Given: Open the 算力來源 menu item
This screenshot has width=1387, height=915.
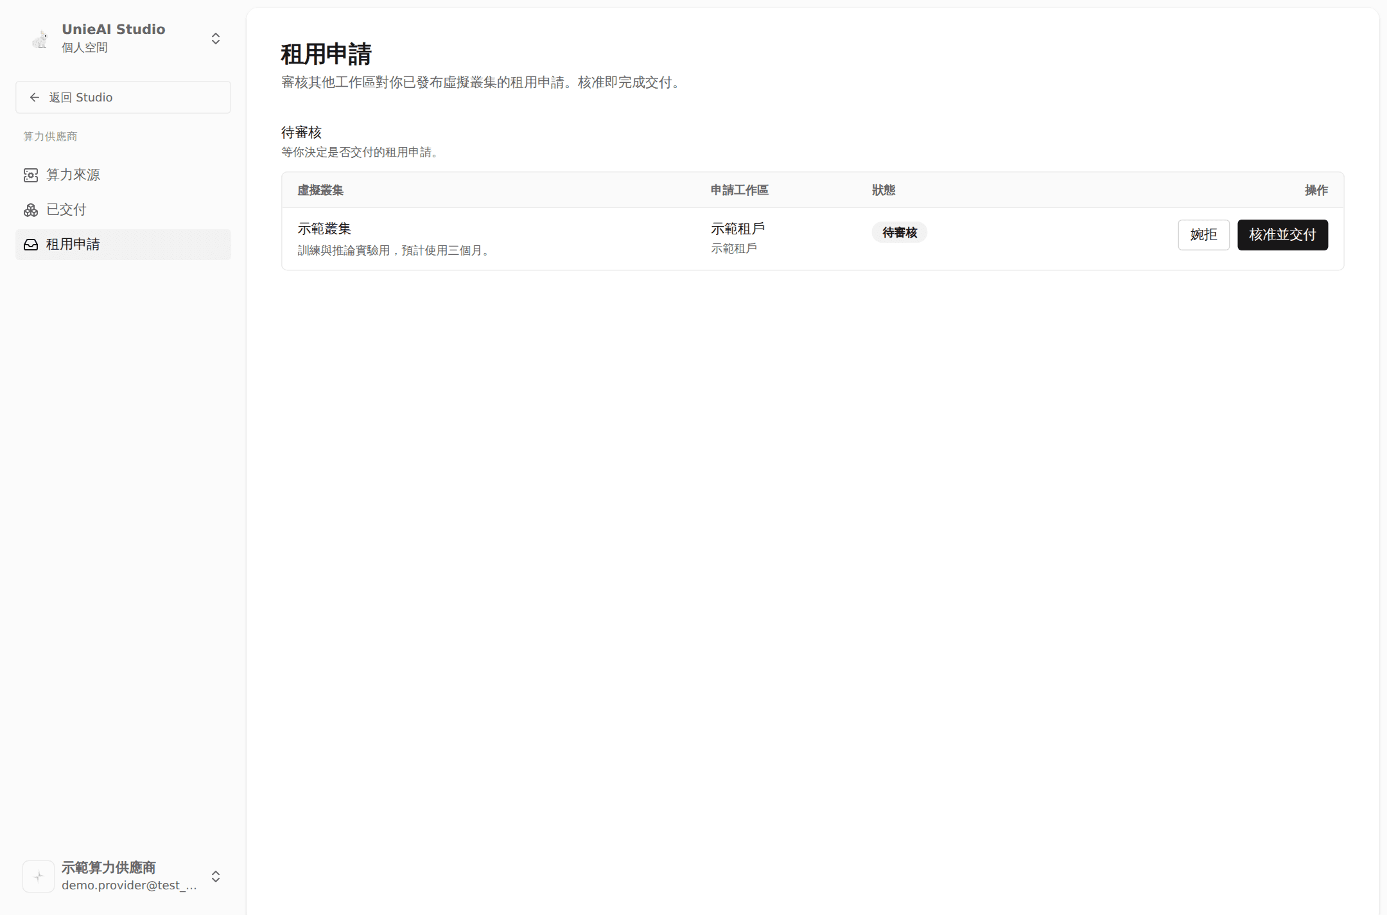Looking at the screenshot, I should 123,175.
